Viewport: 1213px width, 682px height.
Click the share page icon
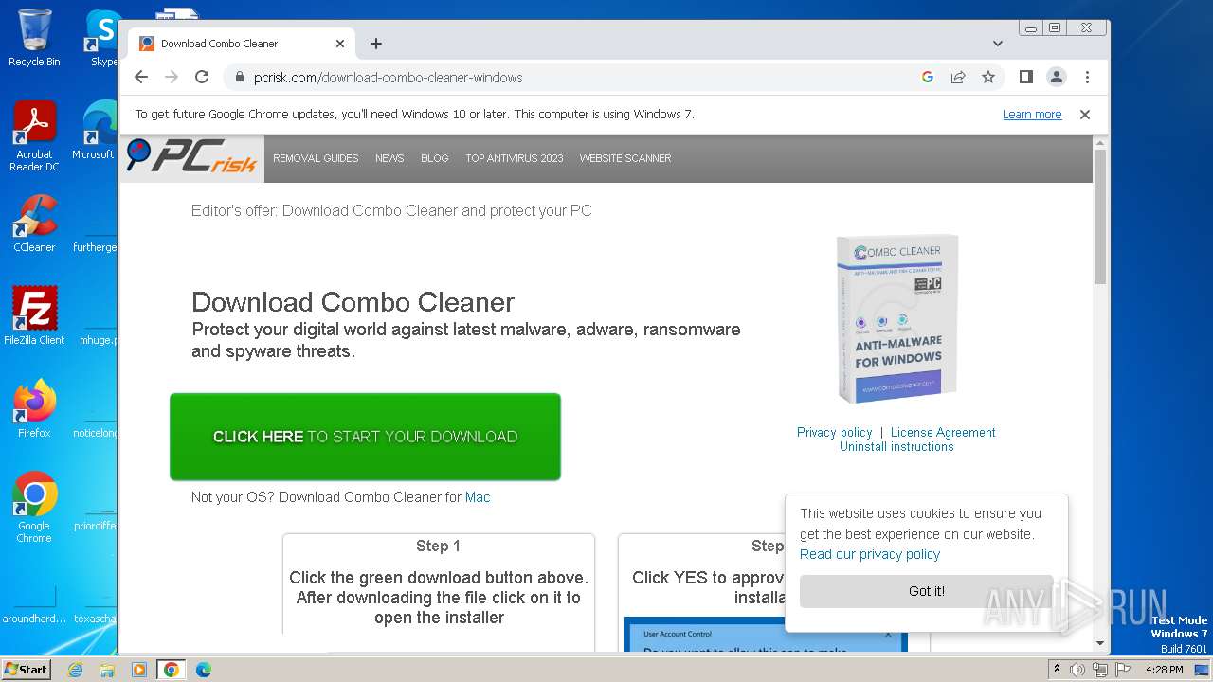pos(958,77)
